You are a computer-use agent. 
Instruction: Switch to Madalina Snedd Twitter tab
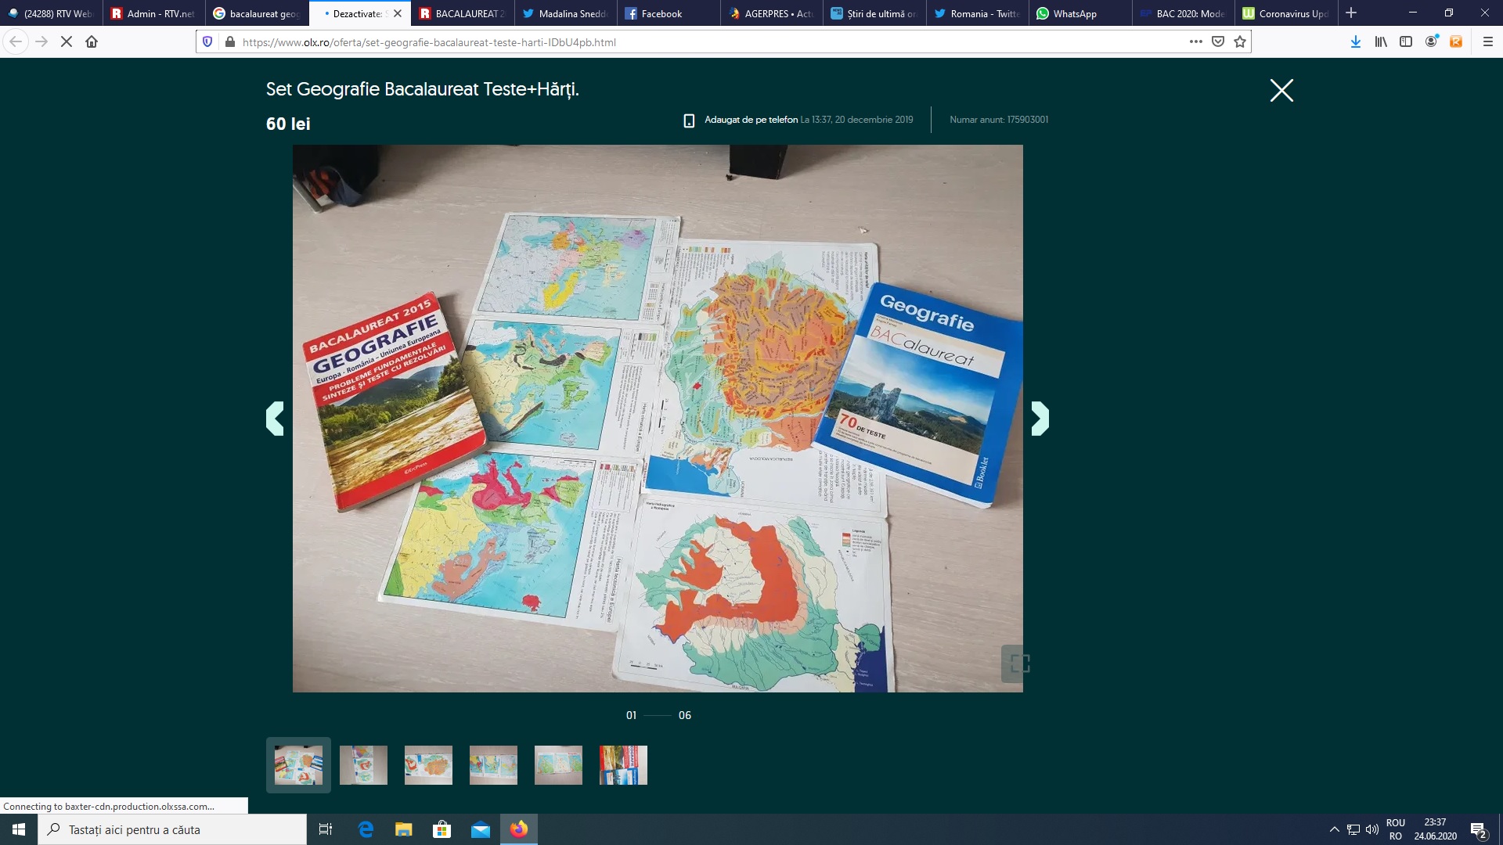565,14
